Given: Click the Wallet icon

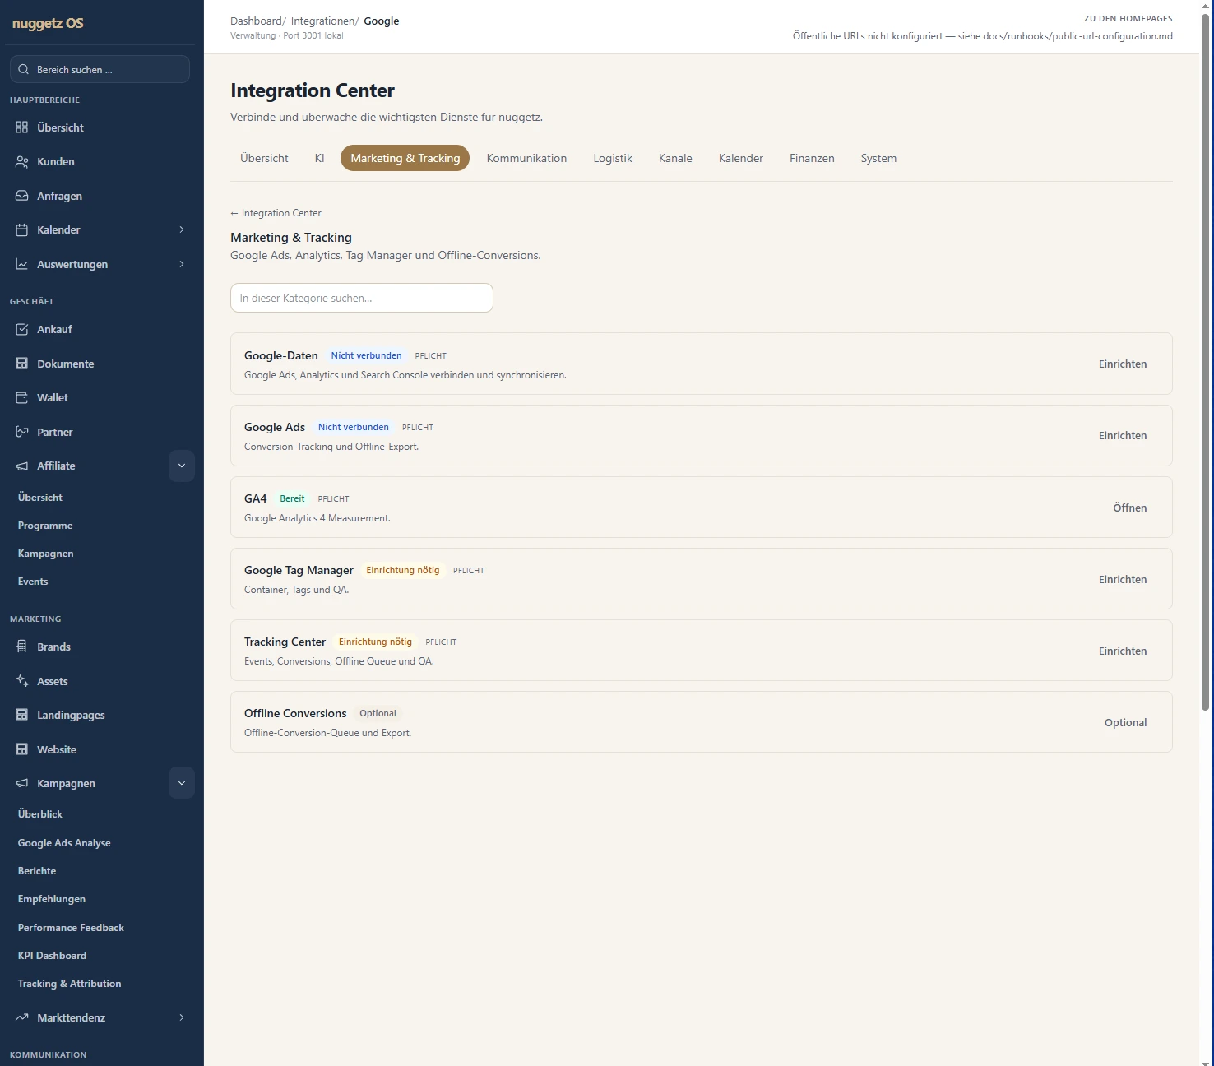Looking at the screenshot, I should 22,397.
